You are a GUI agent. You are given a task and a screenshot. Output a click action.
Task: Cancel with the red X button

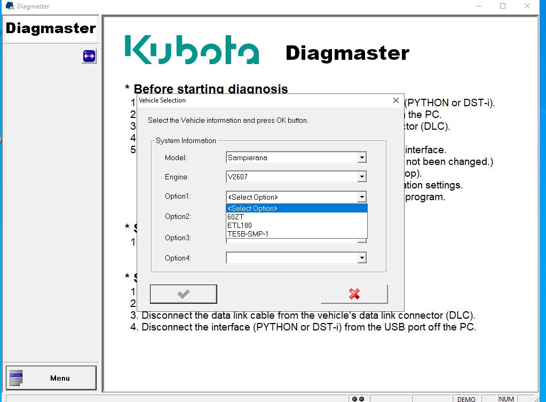click(354, 294)
